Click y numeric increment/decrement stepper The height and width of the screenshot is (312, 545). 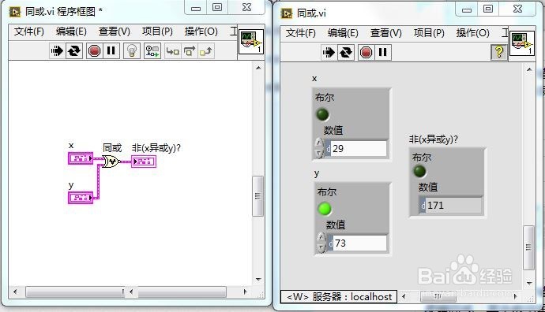pos(321,243)
